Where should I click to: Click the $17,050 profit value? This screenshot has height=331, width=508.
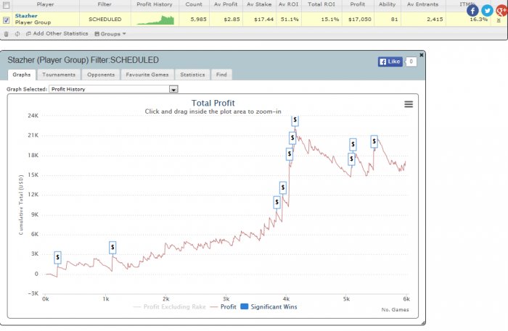[x=360, y=20]
